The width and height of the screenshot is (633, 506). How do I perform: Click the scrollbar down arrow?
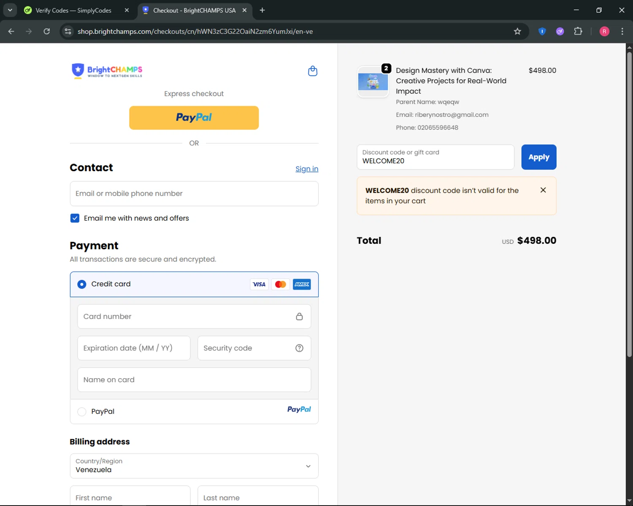[629, 501]
